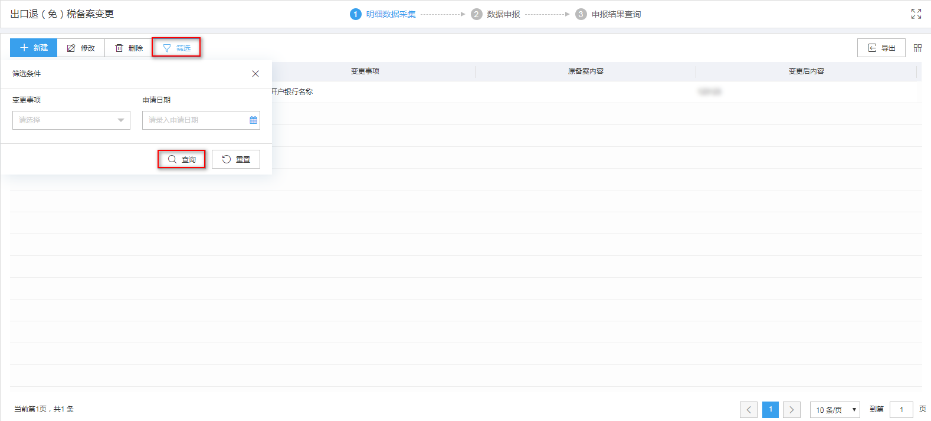Screen dimensions: 931x421
Task: Click the 变更后内容 column header
Action: pos(807,71)
